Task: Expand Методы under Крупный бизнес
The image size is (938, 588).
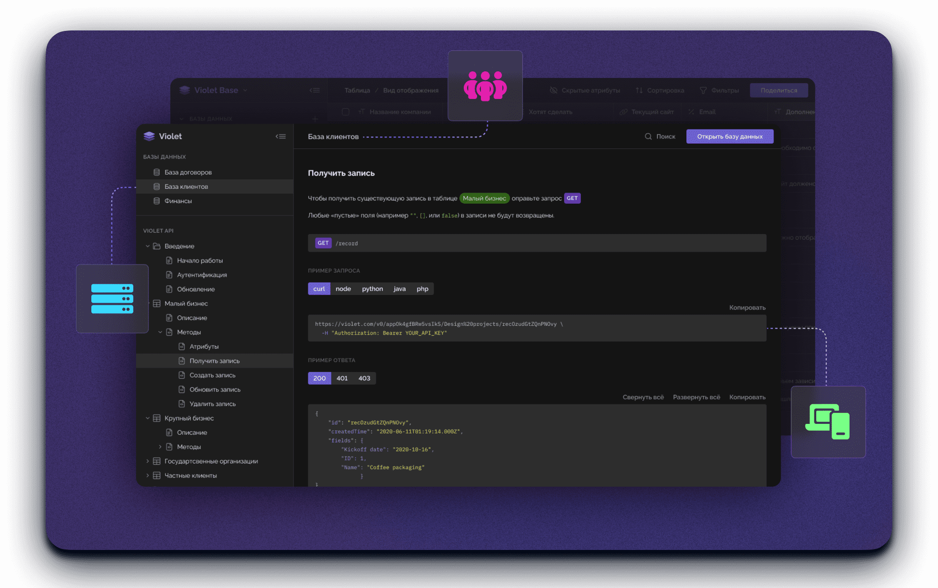Action: 160,447
